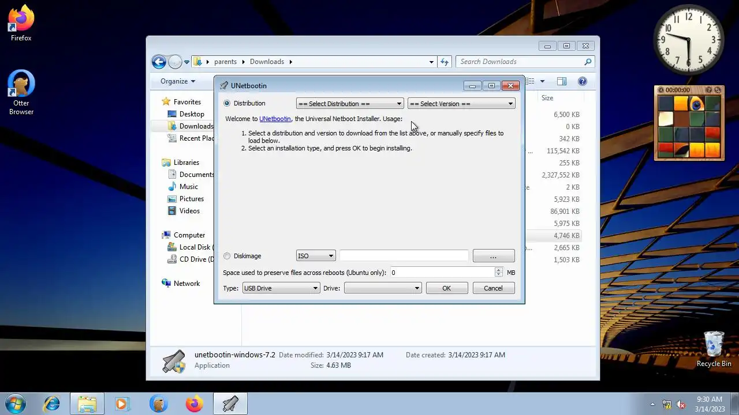The width and height of the screenshot is (739, 415).
Task: Click Firefox taskbar icon
Action: point(195,404)
